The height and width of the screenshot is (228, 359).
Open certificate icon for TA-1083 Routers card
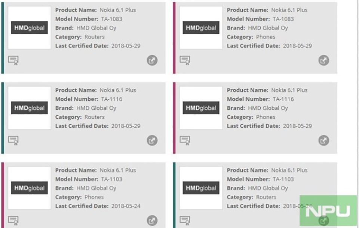click(13, 60)
